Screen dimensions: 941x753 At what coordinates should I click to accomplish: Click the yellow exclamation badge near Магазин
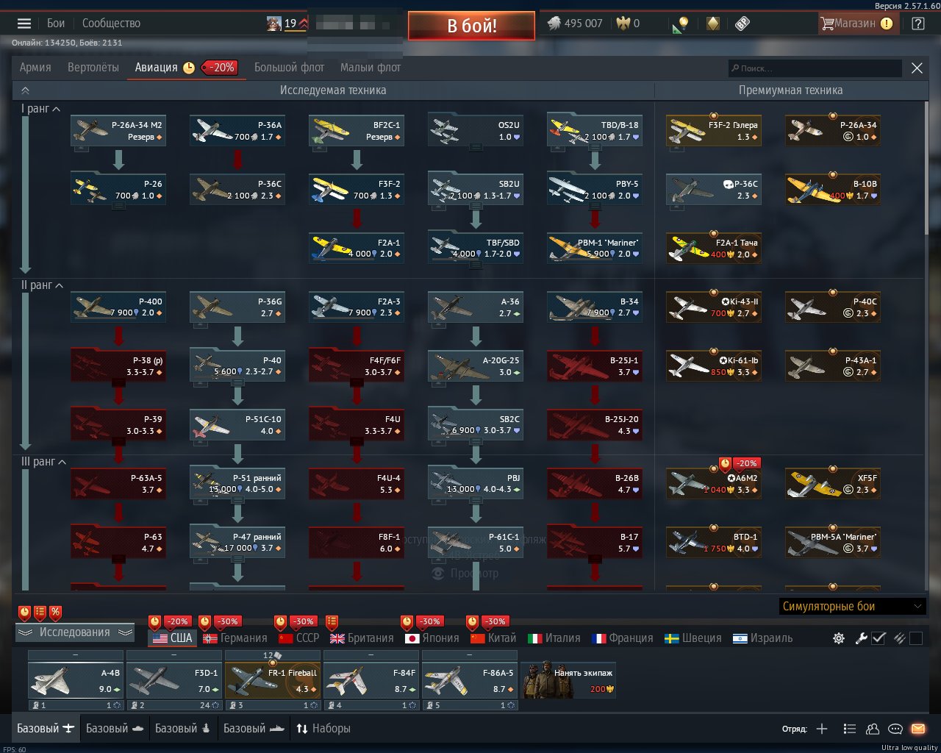[887, 24]
